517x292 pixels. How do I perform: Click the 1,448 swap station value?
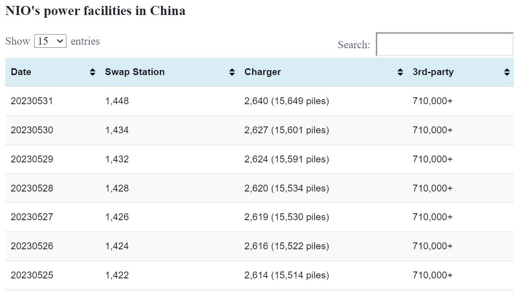[x=117, y=101]
